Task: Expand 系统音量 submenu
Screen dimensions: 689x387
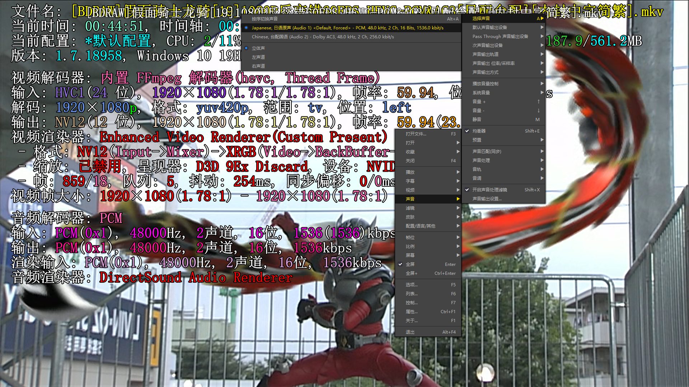Action: tap(503, 92)
